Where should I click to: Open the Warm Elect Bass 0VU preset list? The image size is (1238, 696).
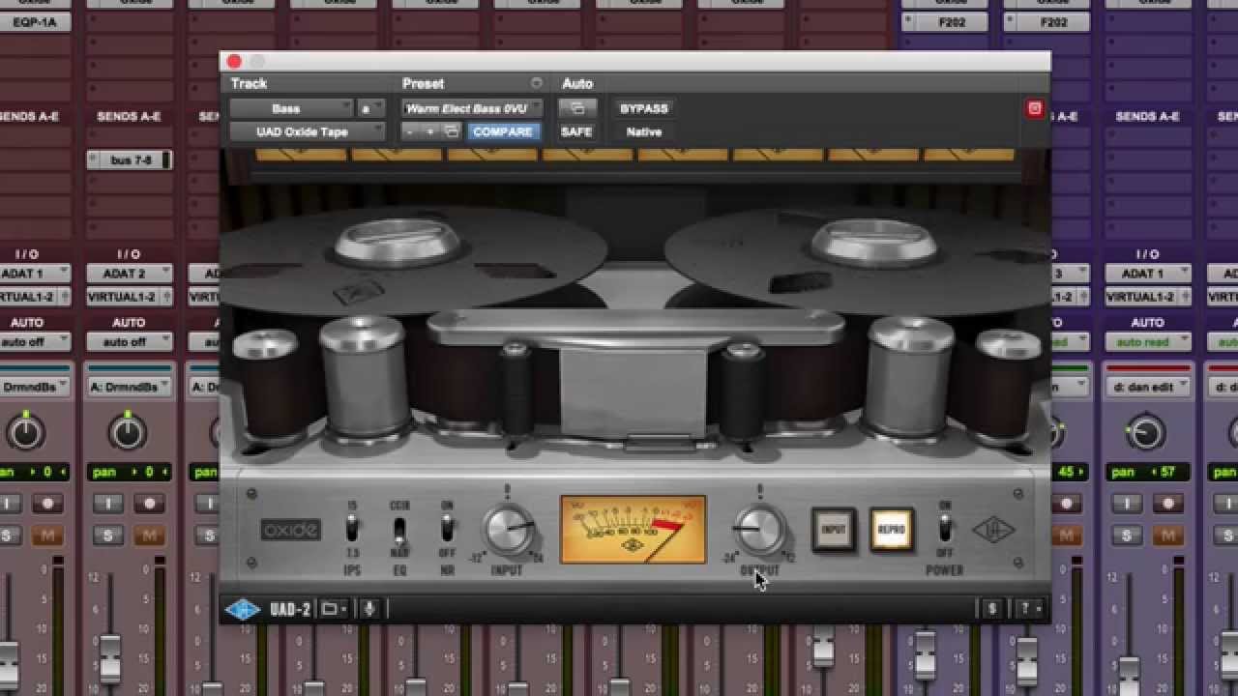point(473,108)
